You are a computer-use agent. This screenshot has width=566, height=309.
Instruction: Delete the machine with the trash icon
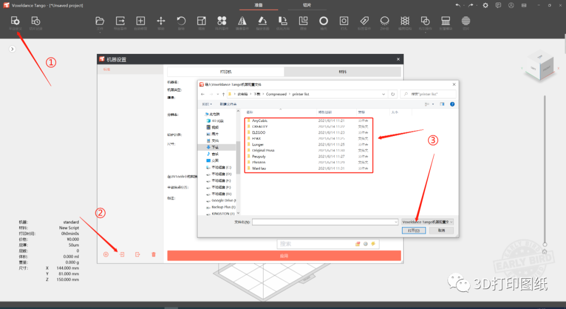pos(154,255)
